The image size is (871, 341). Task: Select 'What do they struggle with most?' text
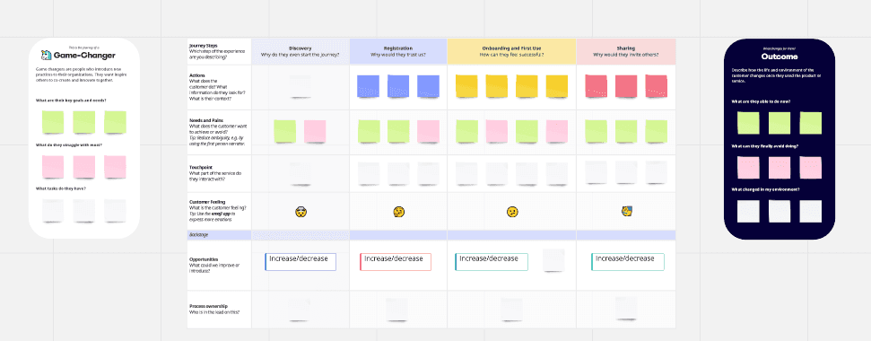pos(68,144)
